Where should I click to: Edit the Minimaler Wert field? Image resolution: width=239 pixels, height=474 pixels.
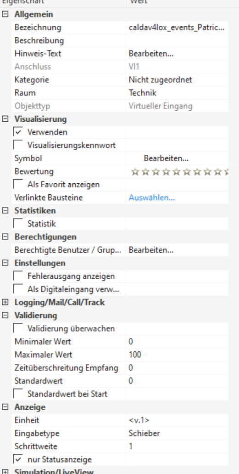click(177, 342)
